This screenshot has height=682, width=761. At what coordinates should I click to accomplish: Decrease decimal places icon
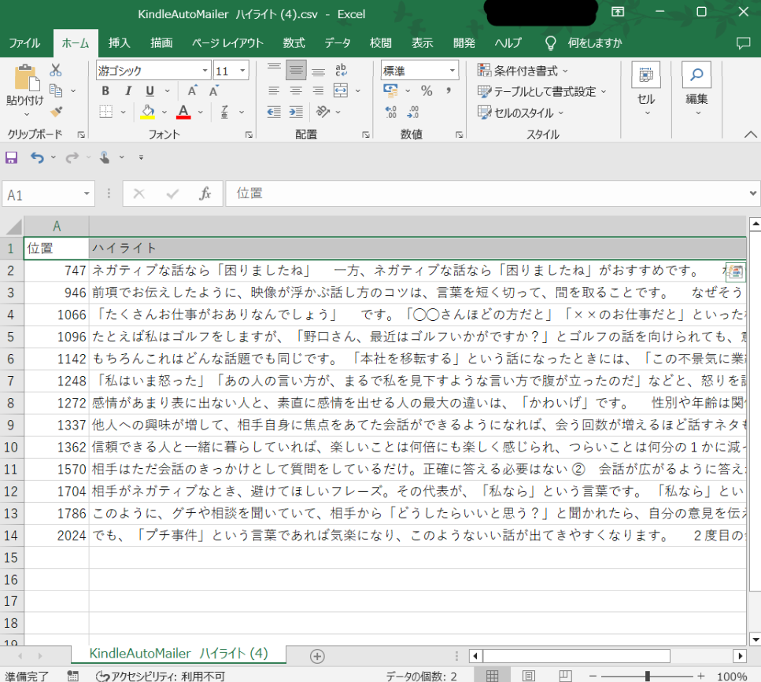412,112
